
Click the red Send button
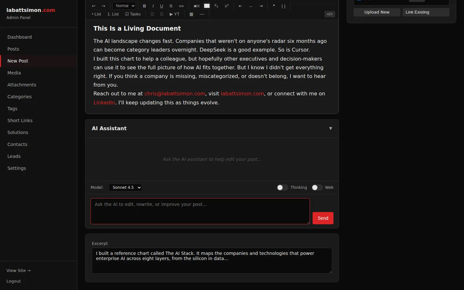[323, 218]
